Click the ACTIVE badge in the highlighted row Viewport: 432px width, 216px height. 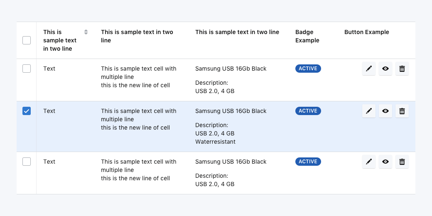pos(308,111)
